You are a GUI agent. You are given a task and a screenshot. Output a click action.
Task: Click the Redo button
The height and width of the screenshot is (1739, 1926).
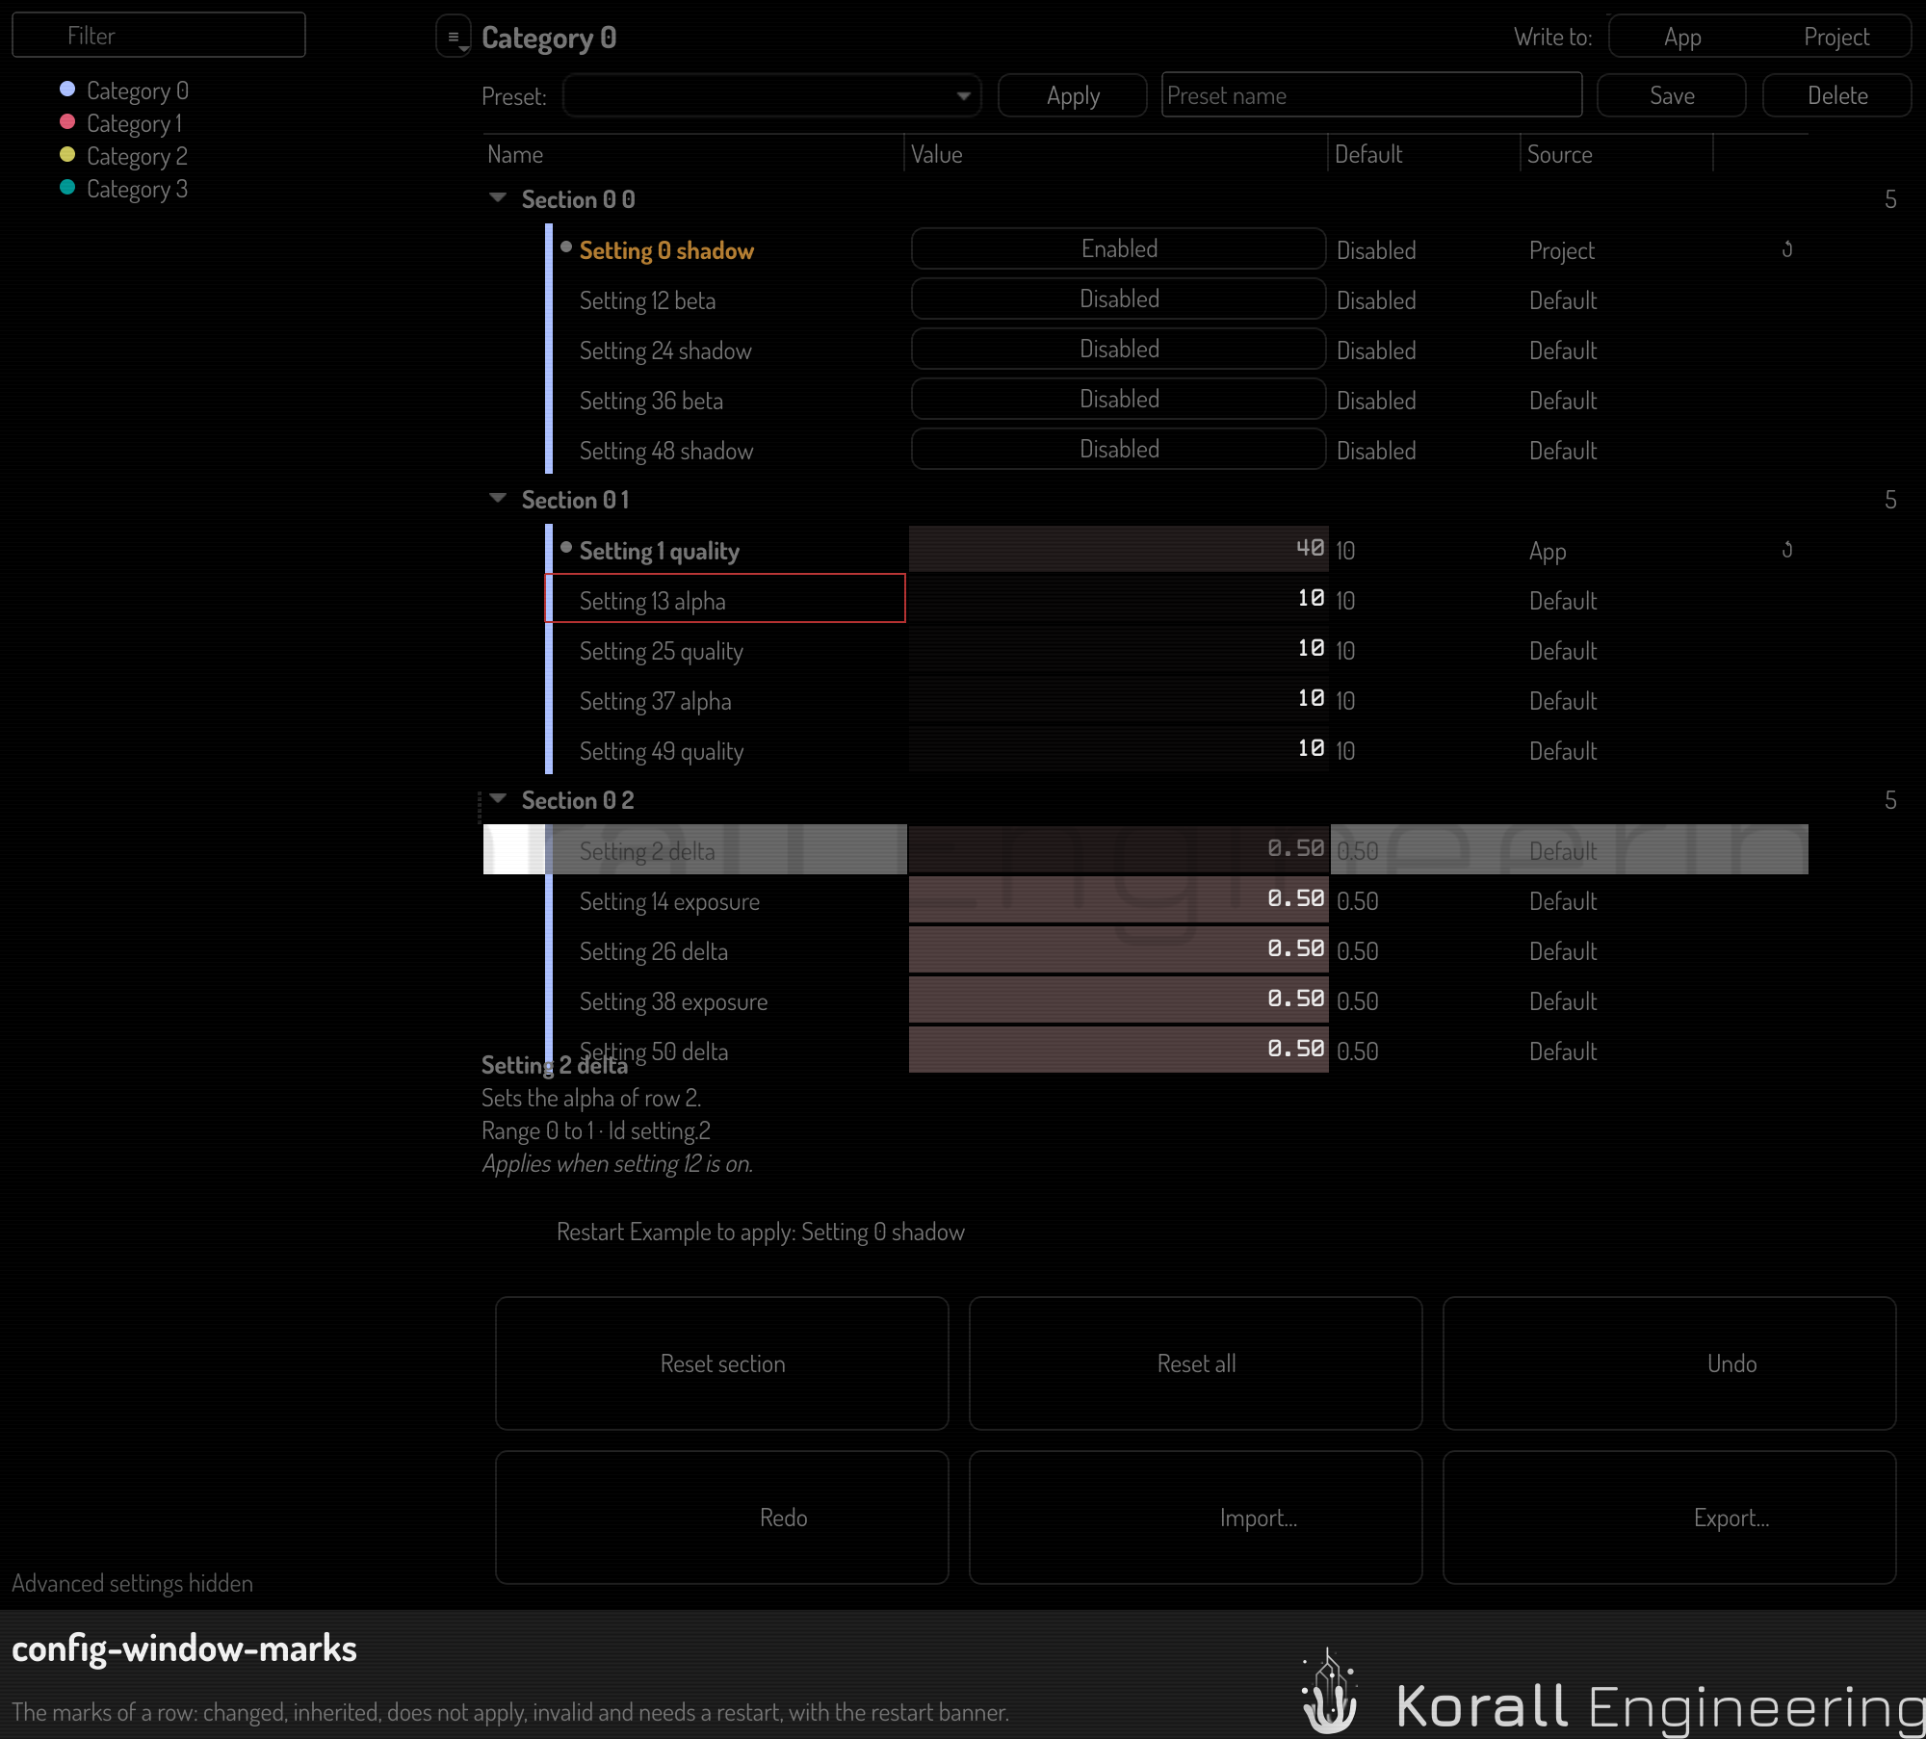722,1518
